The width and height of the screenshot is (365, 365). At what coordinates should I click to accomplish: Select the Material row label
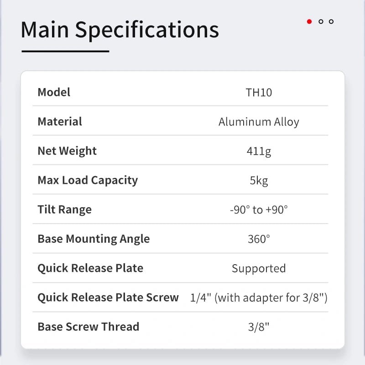60,121
